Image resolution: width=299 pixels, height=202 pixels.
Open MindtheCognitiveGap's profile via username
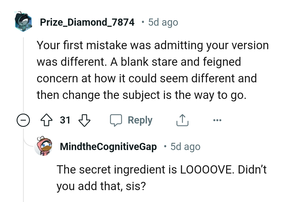coord(108,146)
